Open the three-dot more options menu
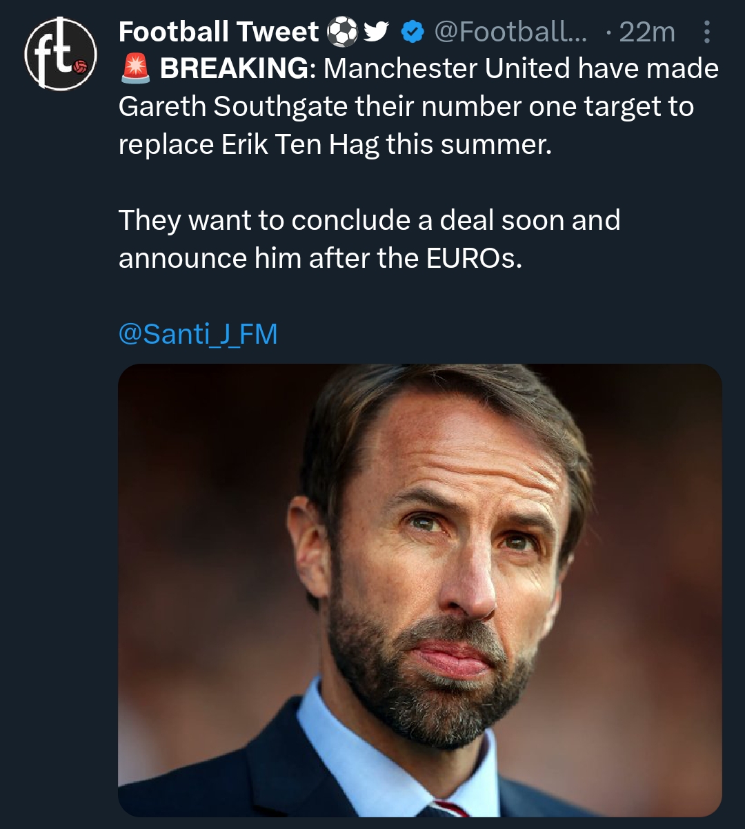745x829 pixels. pyautogui.click(x=706, y=32)
